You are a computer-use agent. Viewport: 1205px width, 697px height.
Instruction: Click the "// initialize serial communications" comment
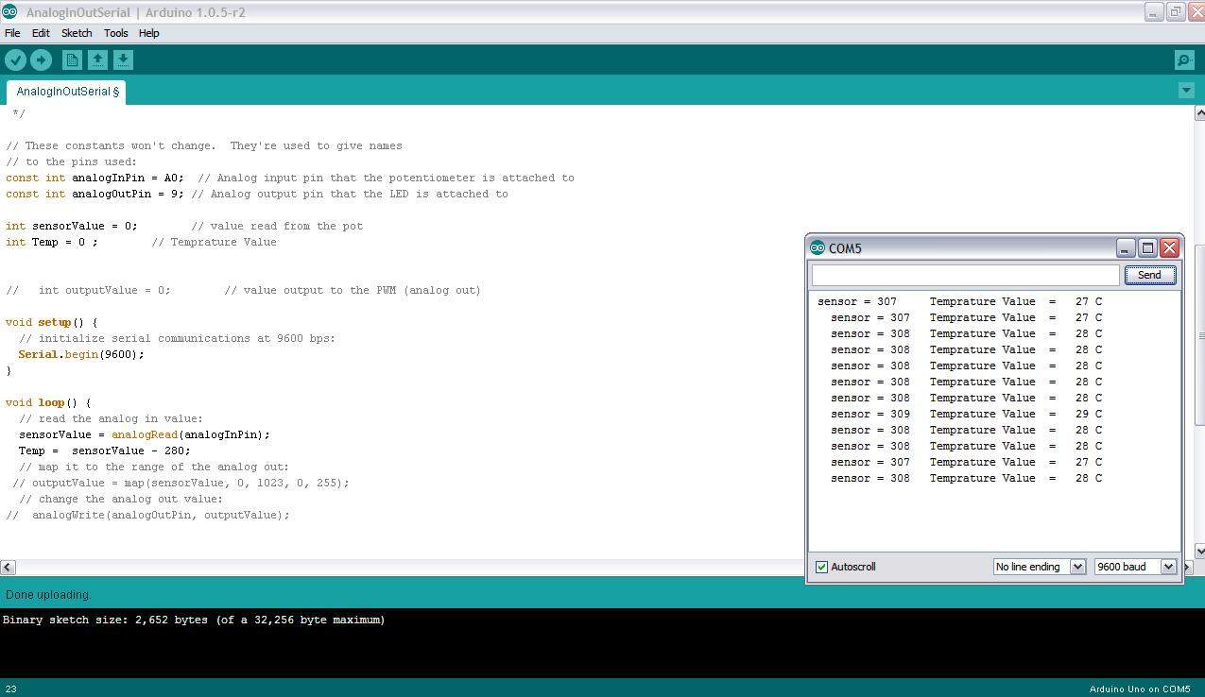pos(177,338)
